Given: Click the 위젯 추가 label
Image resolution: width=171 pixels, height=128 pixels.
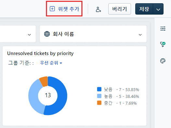Looking at the screenshot, I should point(69,9).
